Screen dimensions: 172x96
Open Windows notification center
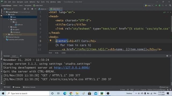click(x=168, y=93)
